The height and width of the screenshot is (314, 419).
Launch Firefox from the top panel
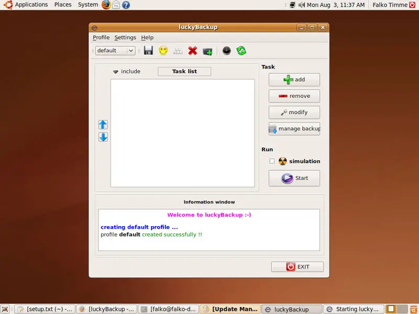[x=106, y=5]
